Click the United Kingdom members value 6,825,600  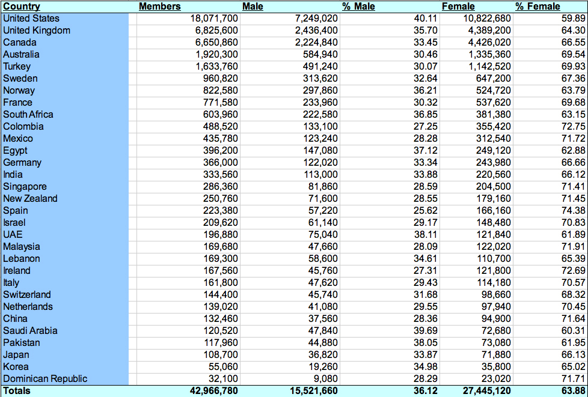pyautogui.click(x=214, y=31)
